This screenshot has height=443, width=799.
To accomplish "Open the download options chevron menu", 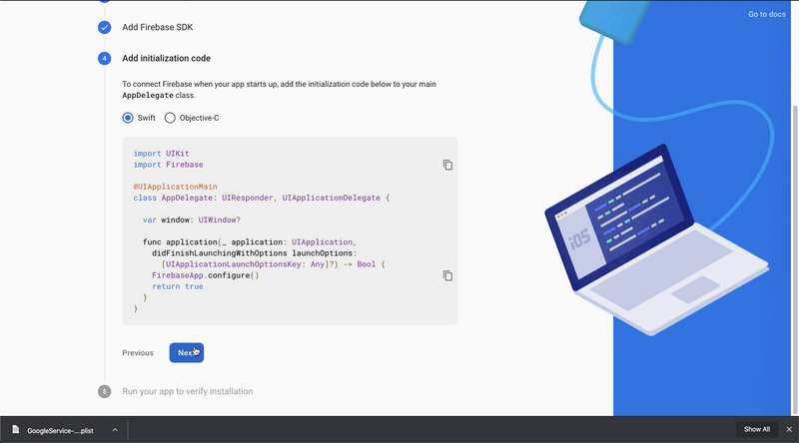I will [115, 430].
